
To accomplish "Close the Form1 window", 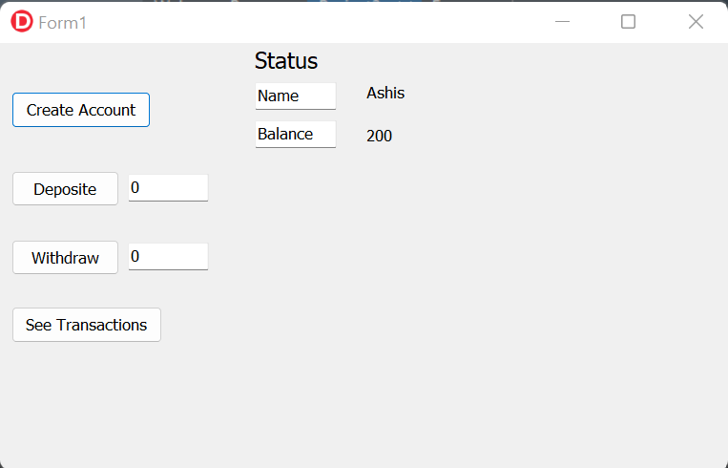I will point(696,21).
